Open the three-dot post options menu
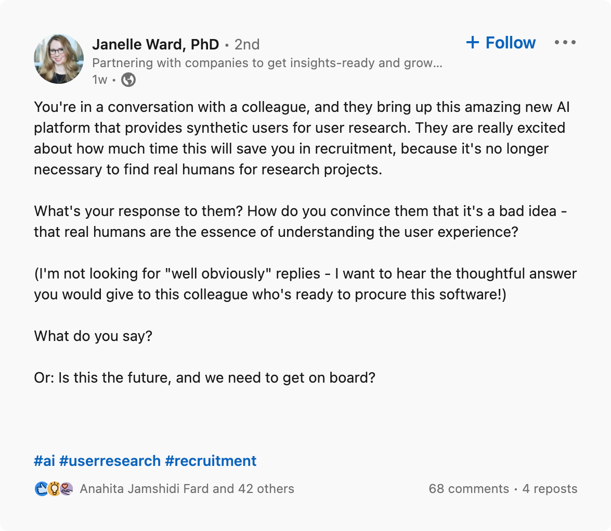 [x=565, y=43]
